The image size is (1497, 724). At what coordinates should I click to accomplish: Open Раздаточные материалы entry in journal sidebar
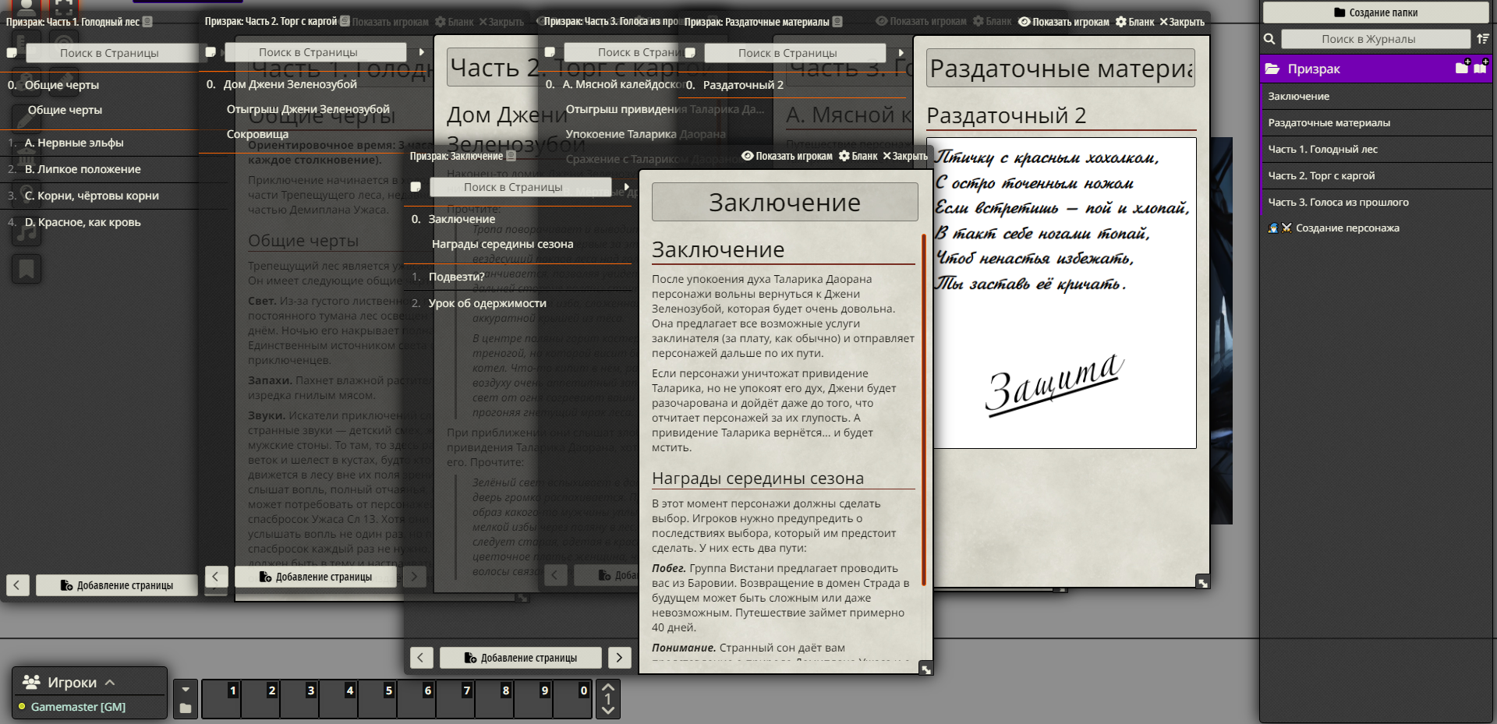1376,122
